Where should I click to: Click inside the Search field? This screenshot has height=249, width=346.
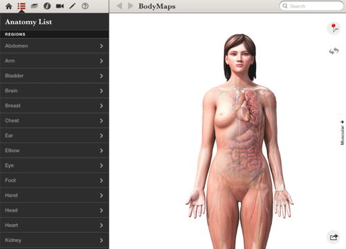pyautogui.click(x=311, y=6)
